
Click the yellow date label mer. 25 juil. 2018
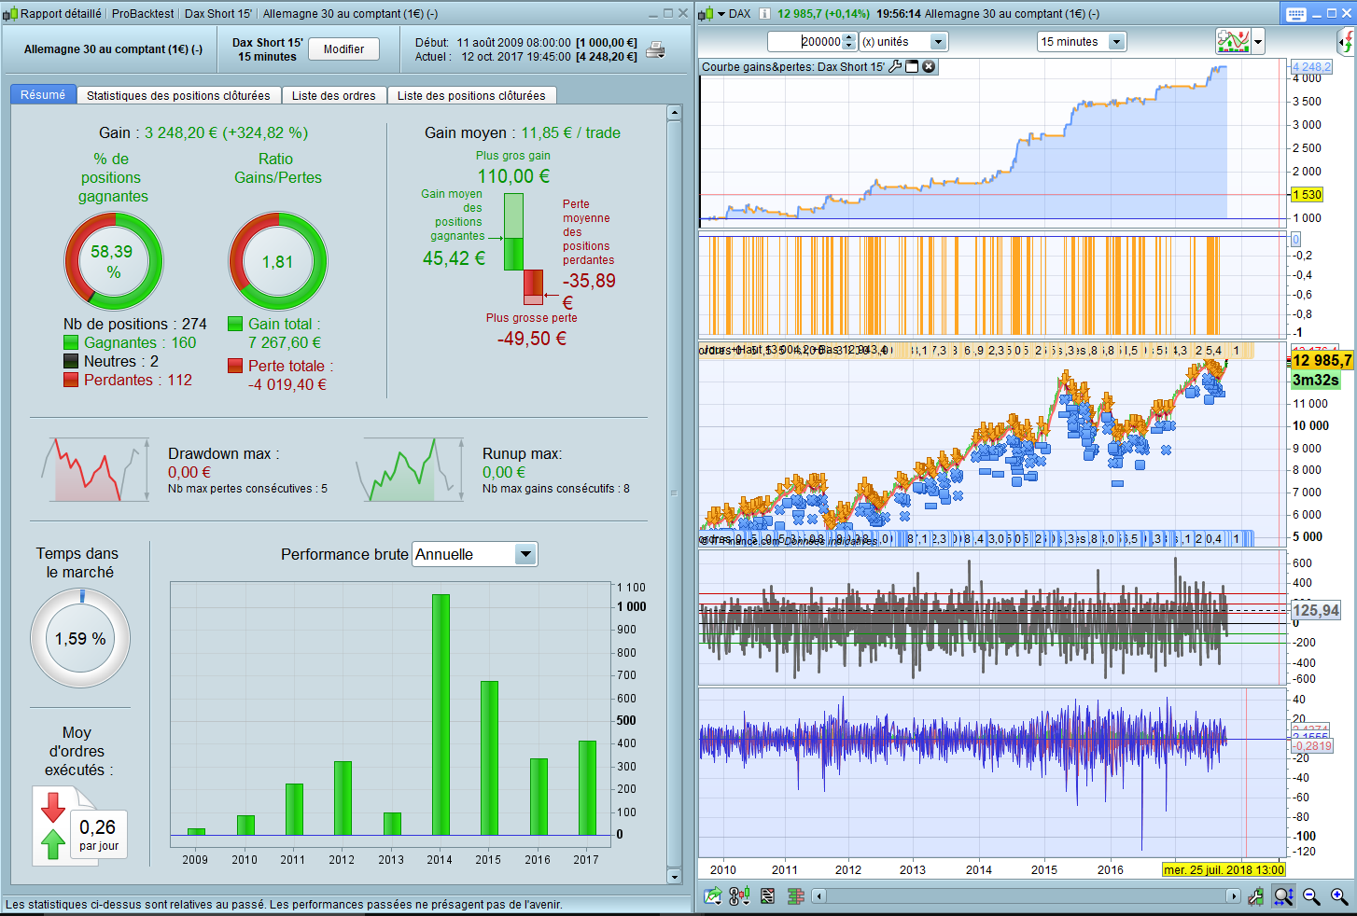[1224, 869]
